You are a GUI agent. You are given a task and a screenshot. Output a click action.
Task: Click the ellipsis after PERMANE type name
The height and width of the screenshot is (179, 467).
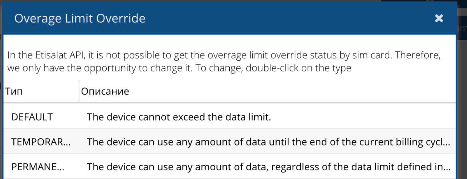click(x=61, y=168)
